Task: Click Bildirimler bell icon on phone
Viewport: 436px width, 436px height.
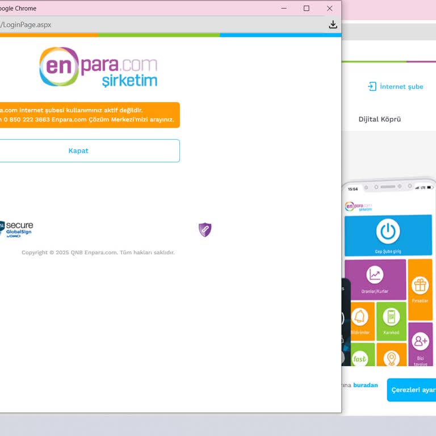Action: click(x=359, y=317)
